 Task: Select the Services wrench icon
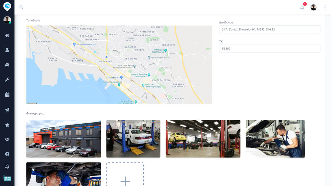7,79
